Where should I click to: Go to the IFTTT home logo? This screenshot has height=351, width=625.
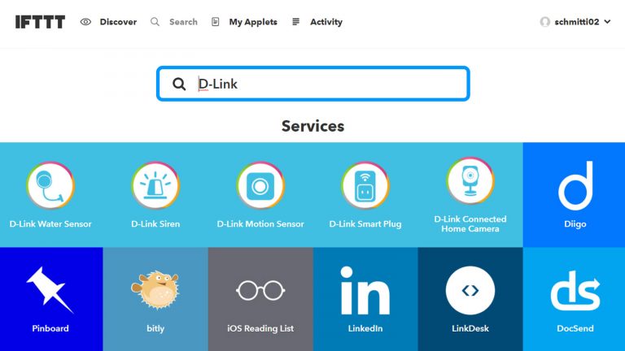point(40,22)
